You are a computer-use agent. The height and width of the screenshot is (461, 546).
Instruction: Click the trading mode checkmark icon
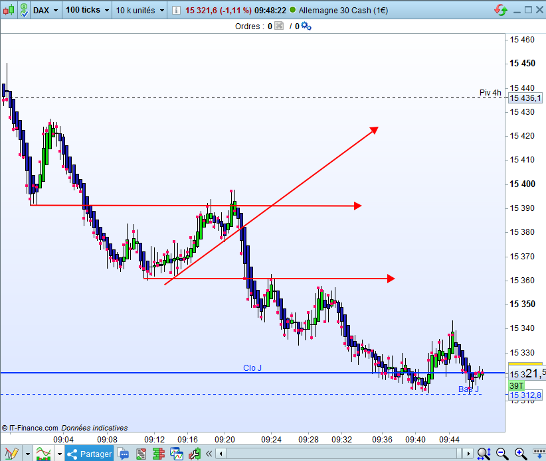click(24, 10)
